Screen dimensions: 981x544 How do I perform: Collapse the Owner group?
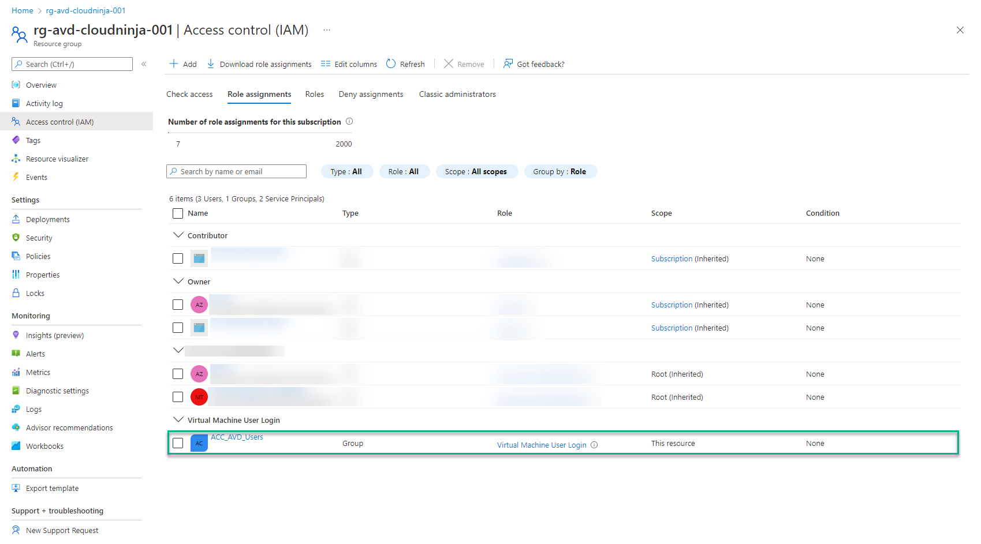pyautogui.click(x=178, y=281)
